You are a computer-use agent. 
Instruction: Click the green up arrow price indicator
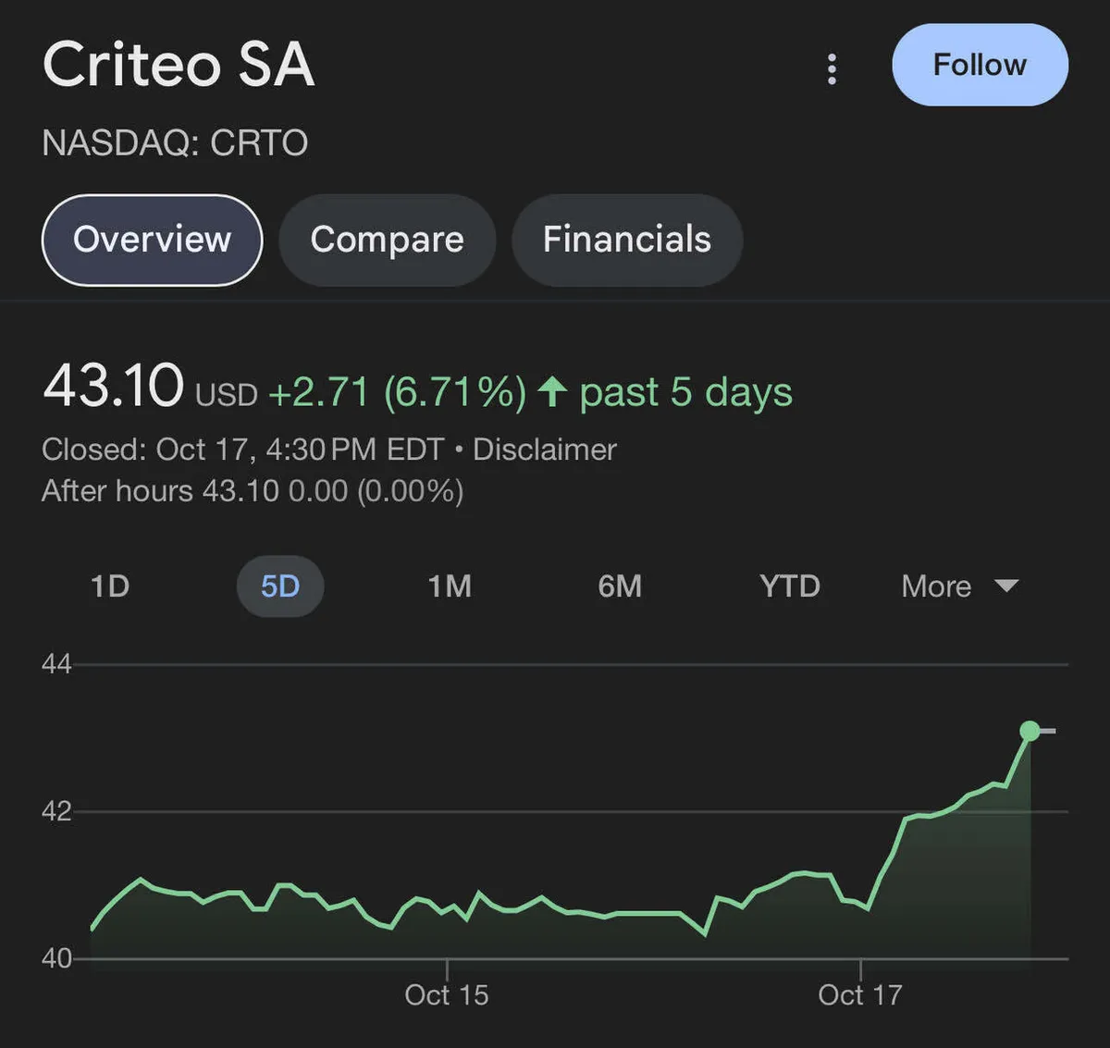point(552,391)
